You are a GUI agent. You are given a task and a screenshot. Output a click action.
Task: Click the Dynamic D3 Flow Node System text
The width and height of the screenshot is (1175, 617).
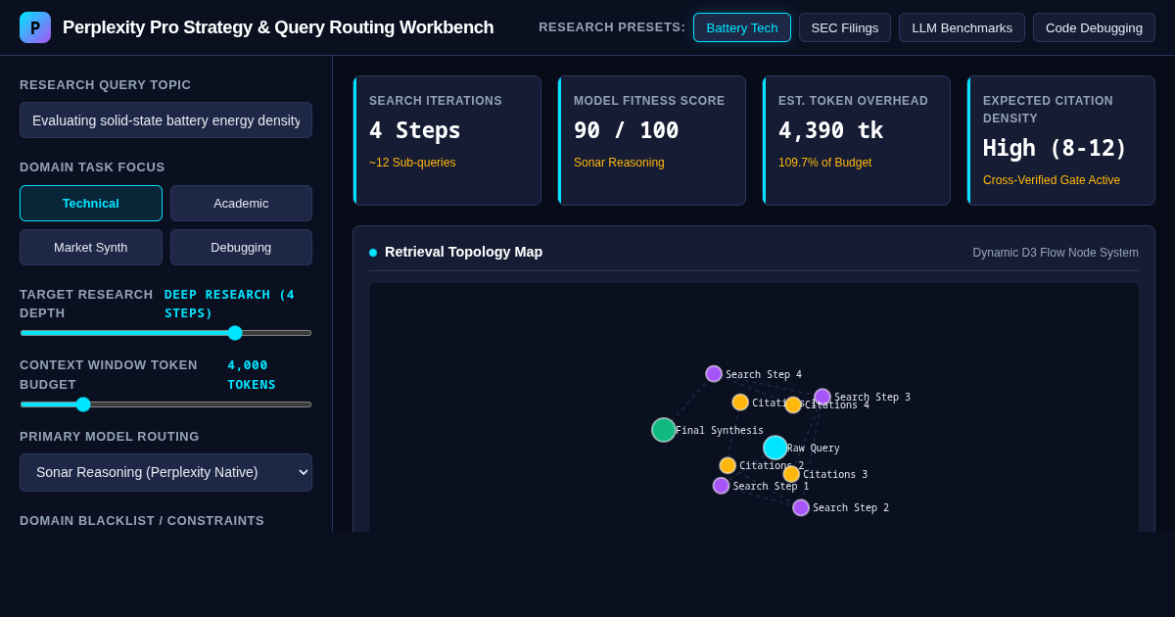point(1056,253)
